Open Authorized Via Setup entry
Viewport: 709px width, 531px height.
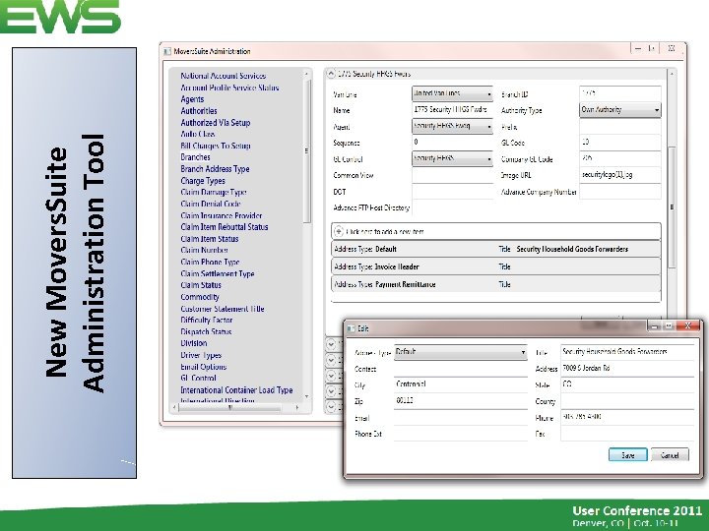pyautogui.click(x=216, y=122)
